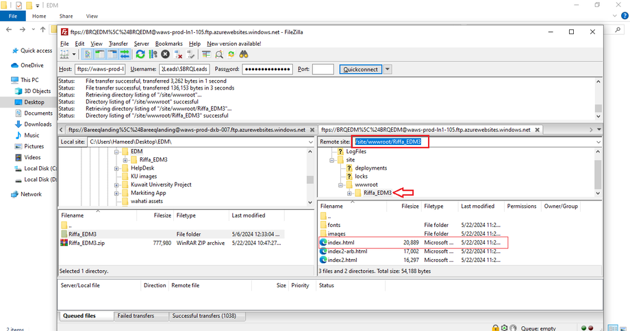Image resolution: width=630 pixels, height=331 pixels.
Task: Open the filename filters icon
Action: [x=206, y=54]
